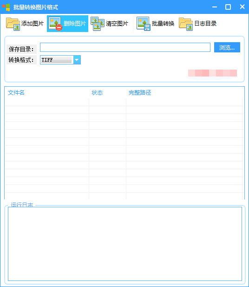The width and height of the screenshot is (249, 287).
Task: Click the 转换格式: label
Action: click(21, 60)
